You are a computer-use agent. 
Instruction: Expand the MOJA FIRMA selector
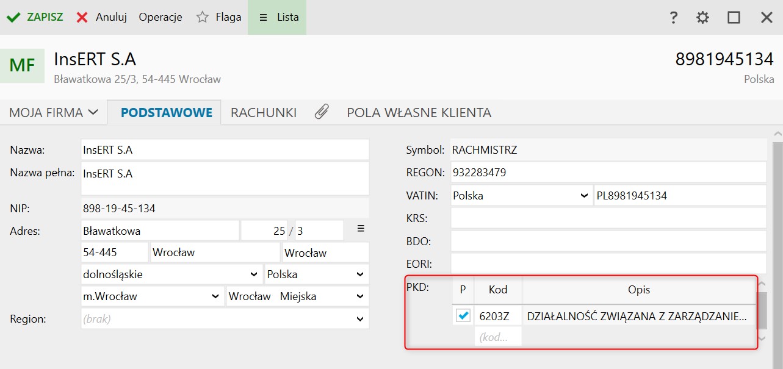(x=54, y=113)
